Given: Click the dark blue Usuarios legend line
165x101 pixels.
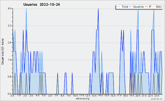Looking at the screenshot, I should [130, 7].
